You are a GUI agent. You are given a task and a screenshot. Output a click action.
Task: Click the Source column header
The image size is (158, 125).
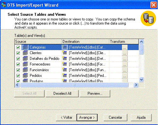[x=38, y=42]
